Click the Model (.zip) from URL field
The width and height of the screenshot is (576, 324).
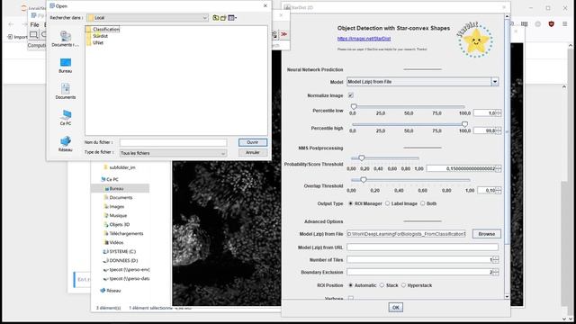tap(422, 247)
